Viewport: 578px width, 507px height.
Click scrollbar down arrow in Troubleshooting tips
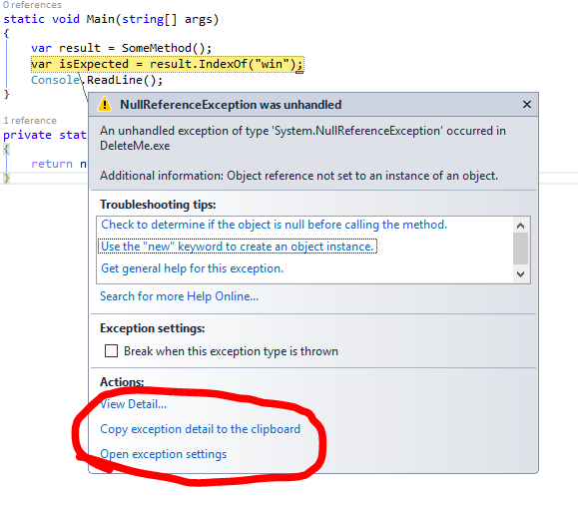click(520, 274)
